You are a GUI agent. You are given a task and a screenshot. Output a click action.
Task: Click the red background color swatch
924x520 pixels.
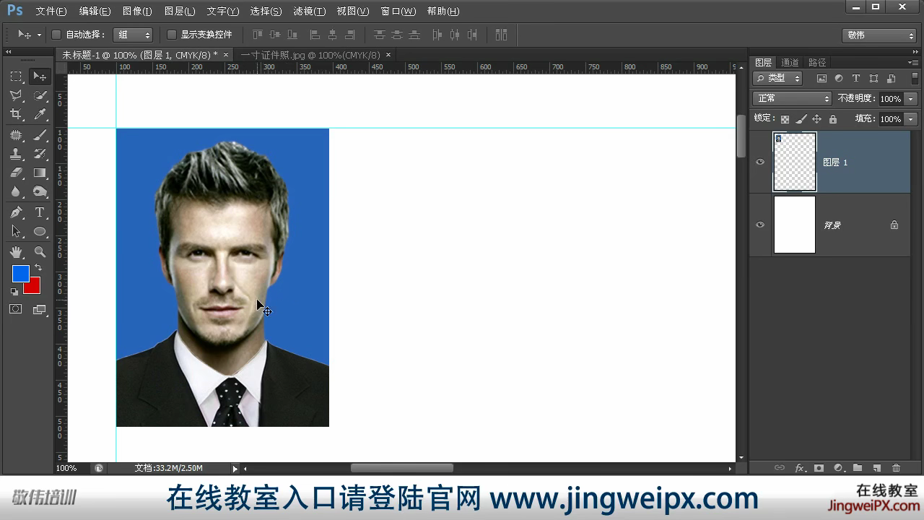pos(34,288)
